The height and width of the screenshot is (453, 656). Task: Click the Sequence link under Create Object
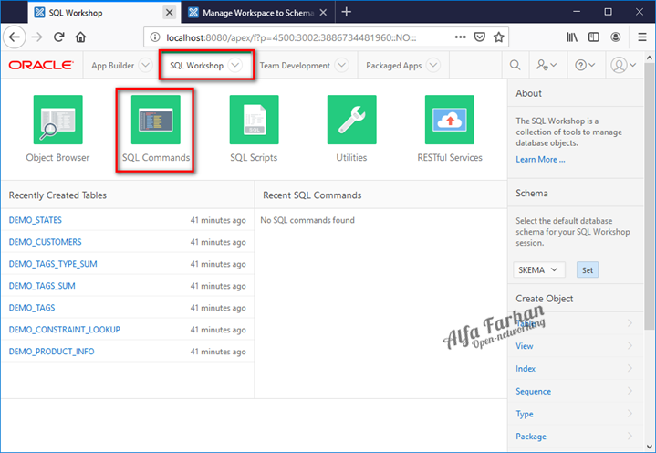[533, 391]
